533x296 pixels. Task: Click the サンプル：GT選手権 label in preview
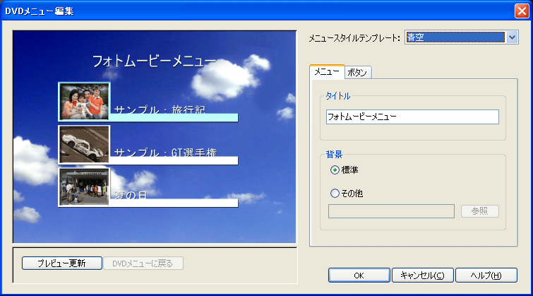[165, 153]
